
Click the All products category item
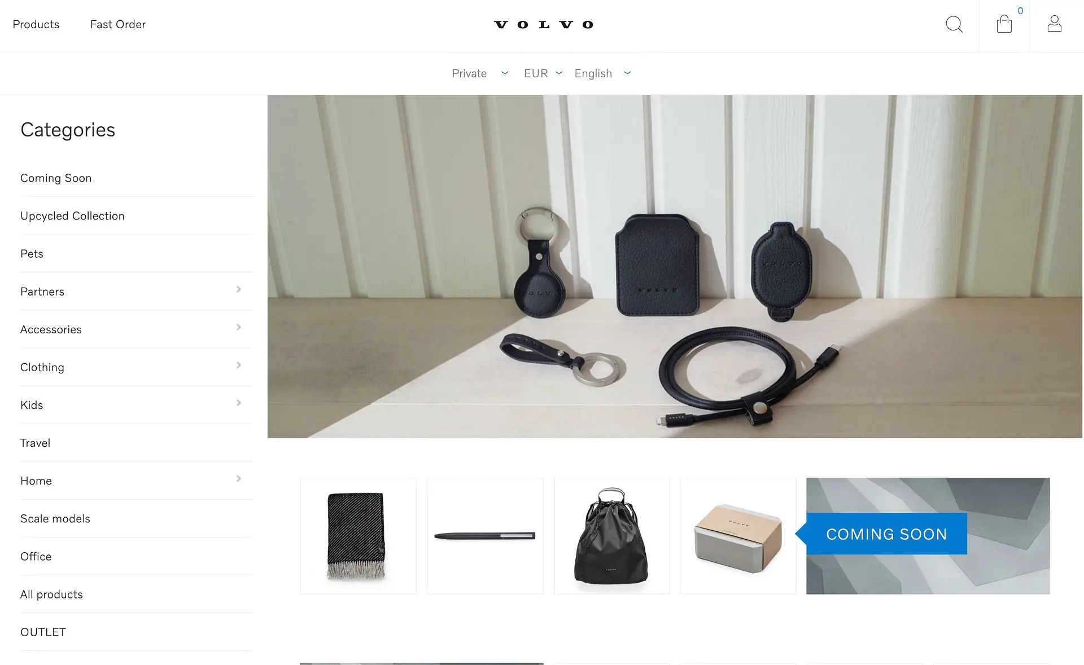pyautogui.click(x=51, y=594)
